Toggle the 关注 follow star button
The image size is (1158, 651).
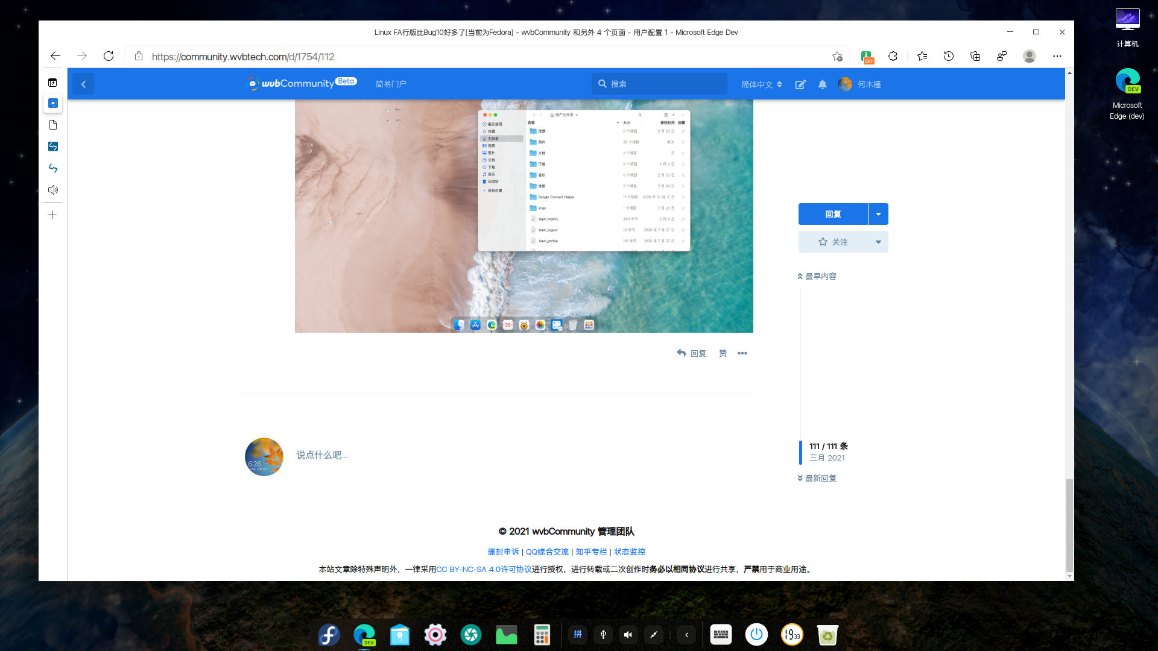pyautogui.click(x=833, y=242)
